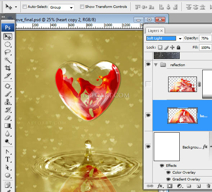Click distribute top edges icon

pyautogui.click(x=189, y=7)
